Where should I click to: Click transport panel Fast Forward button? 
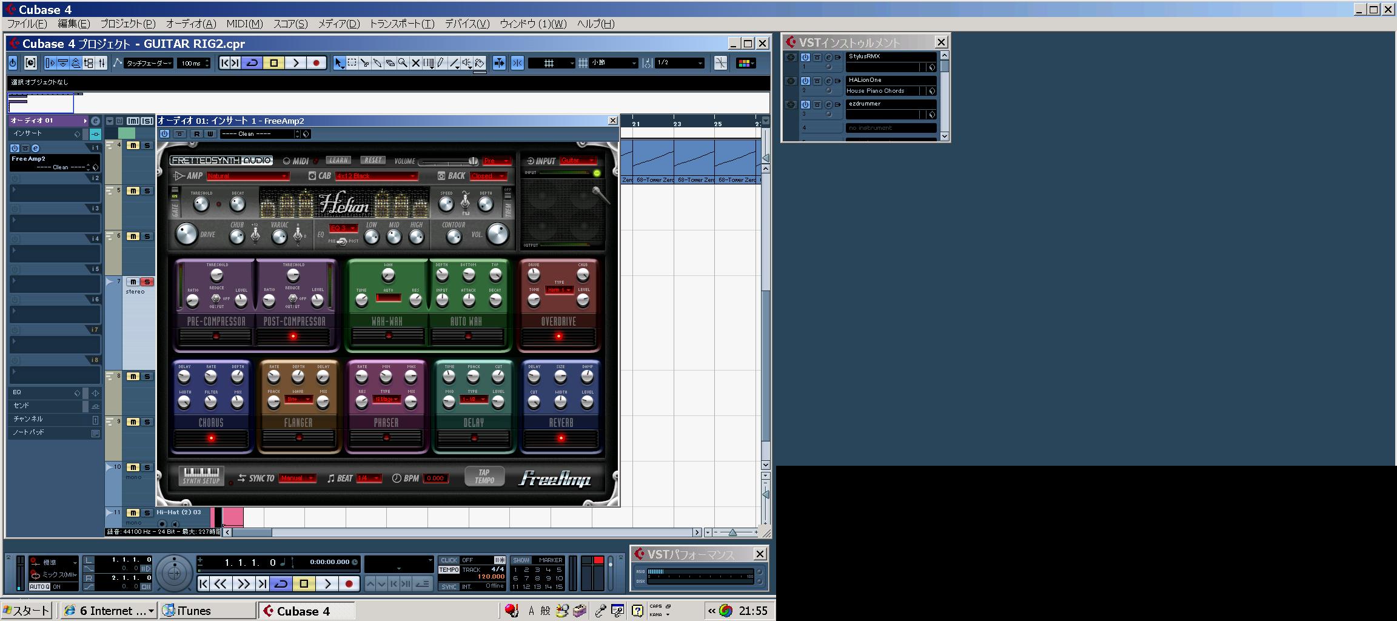pos(244,583)
